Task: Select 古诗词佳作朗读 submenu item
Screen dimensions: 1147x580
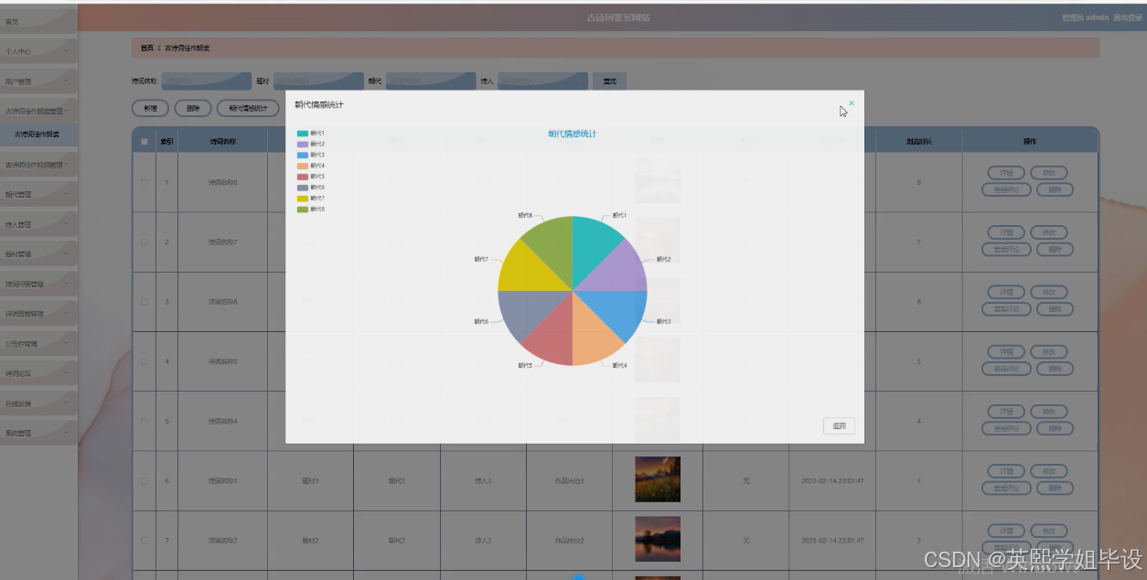Action: [x=38, y=134]
